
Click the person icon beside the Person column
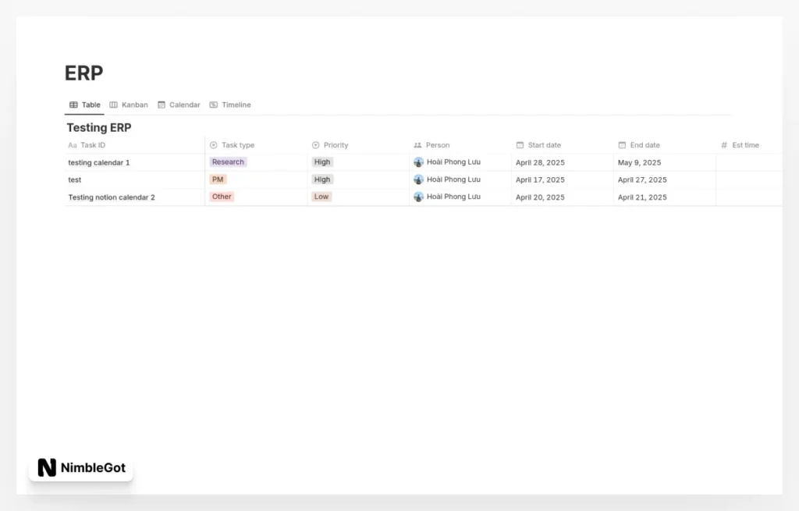tap(419, 145)
